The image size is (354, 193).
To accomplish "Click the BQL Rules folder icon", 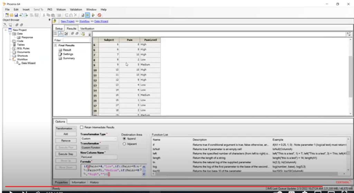I will click(14, 49).
